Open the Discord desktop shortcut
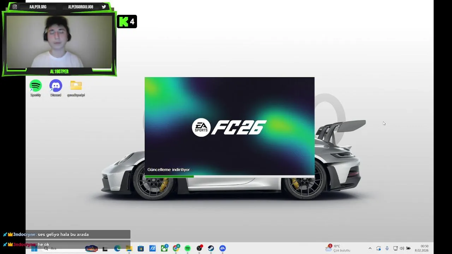This screenshot has height=254, width=452. 56,88
